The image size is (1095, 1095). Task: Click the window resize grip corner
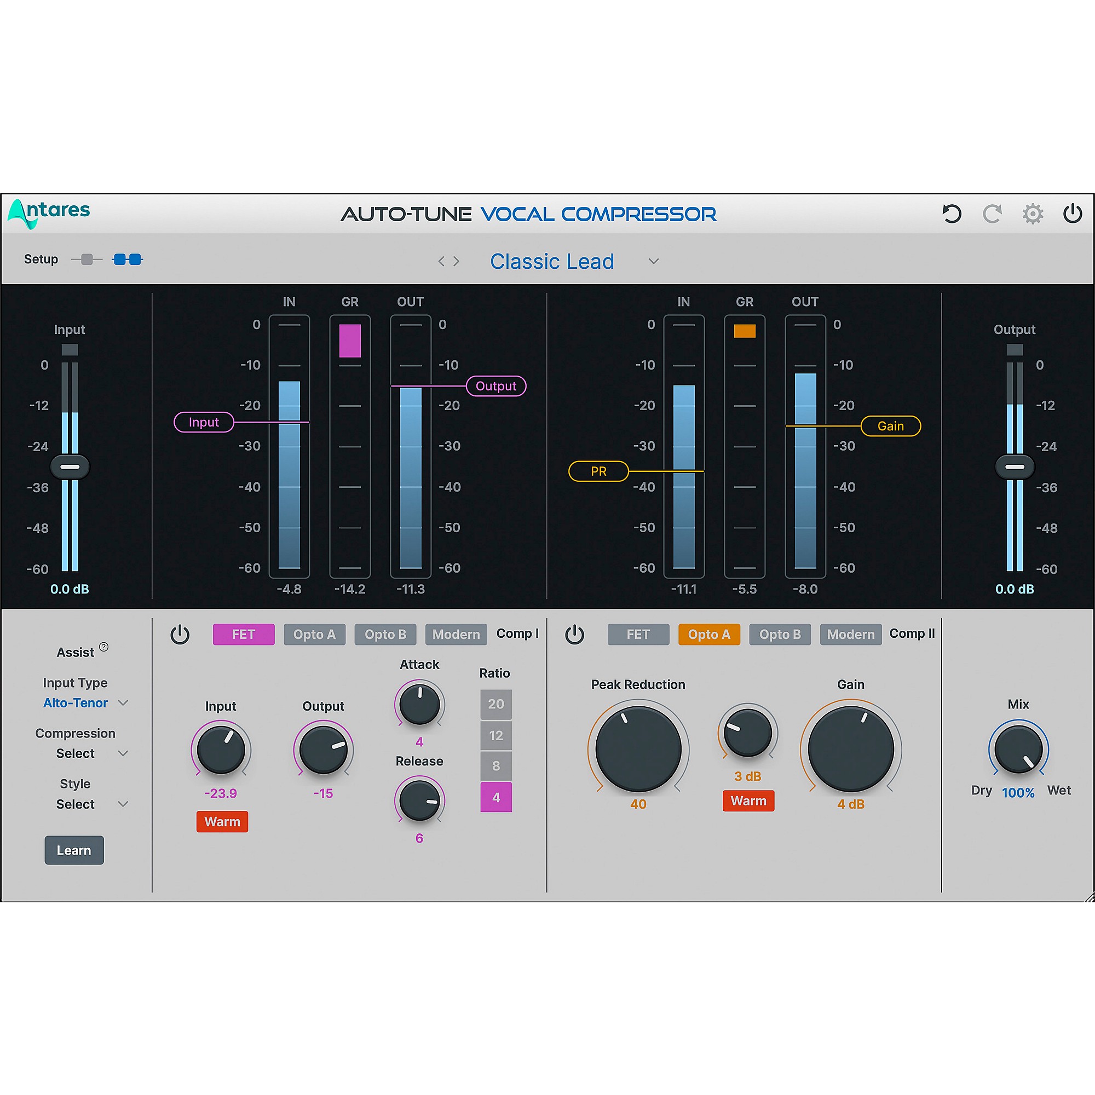[x=1090, y=897]
